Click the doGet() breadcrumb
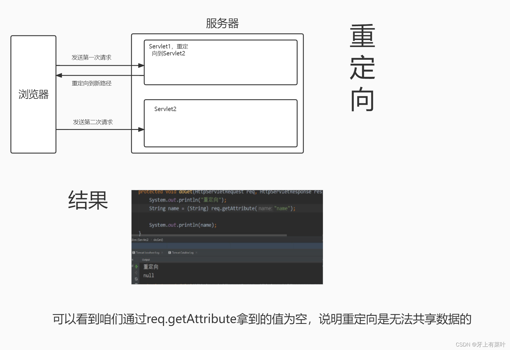The image size is (510, 350). click(x=158, y=240)
